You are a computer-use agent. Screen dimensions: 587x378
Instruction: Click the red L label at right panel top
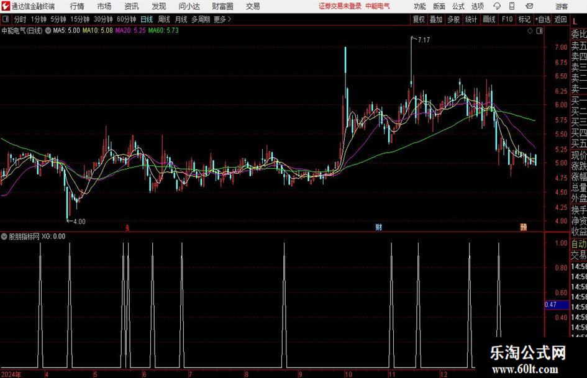click(x=575, y=22)
